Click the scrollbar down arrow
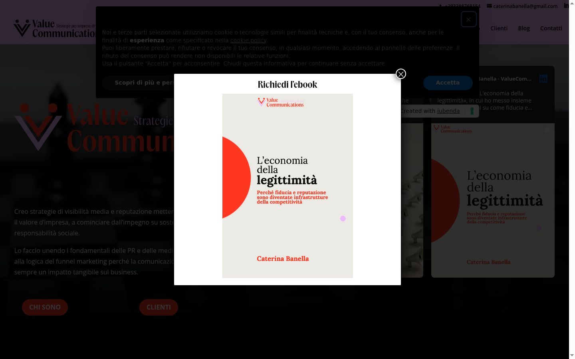Viewport: 575px width, 359px height. (x=572, y=355)
